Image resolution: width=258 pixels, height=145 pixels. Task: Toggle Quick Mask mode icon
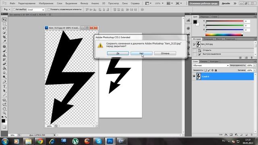(x=4, y=127)
